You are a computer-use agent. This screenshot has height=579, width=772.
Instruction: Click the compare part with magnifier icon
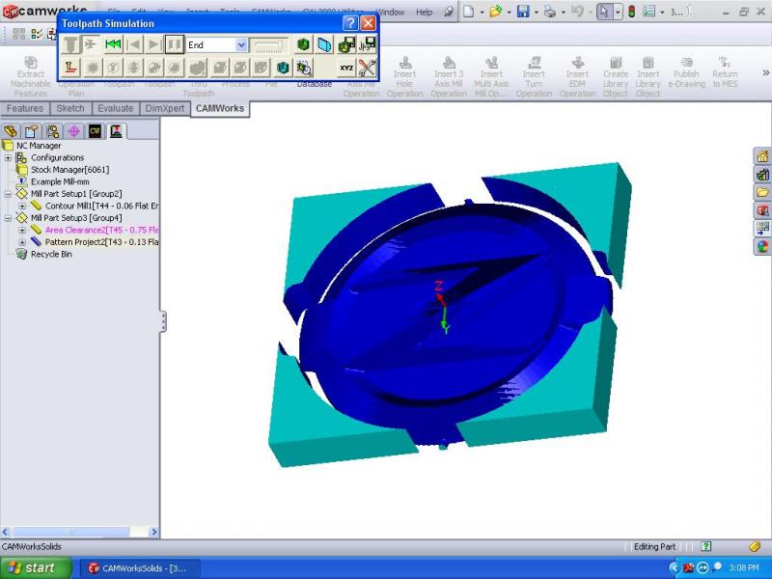coord(304,68)
